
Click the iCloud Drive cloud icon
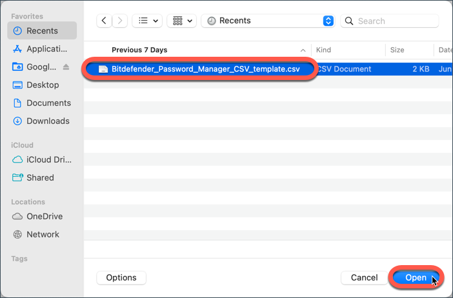[x=17, y=159]
